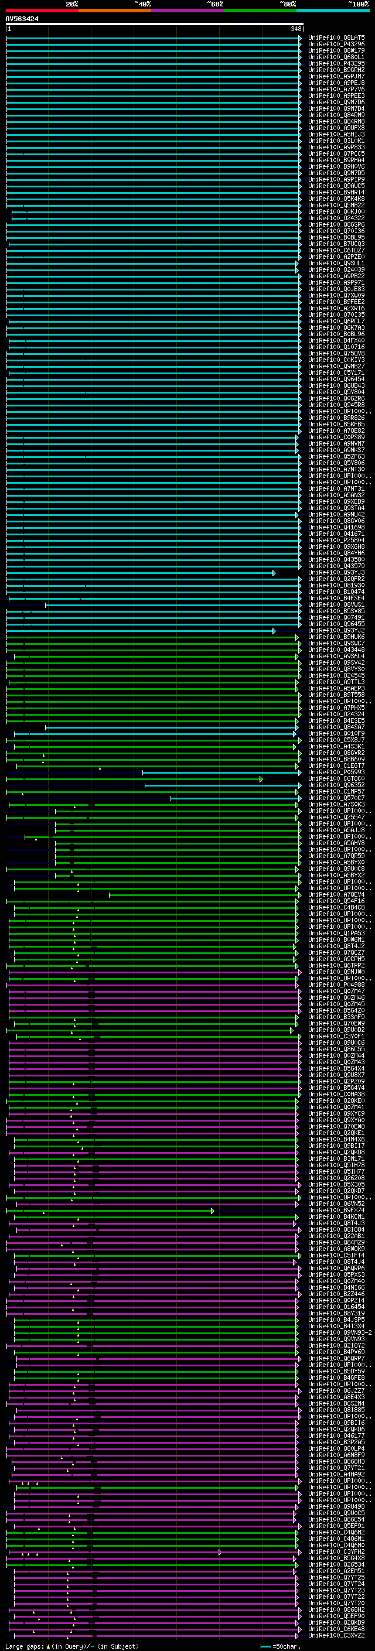Click the short green bar for UniRef100_C6T8C0
Viewport: 375px width, 1651px height.
point(135,779)
